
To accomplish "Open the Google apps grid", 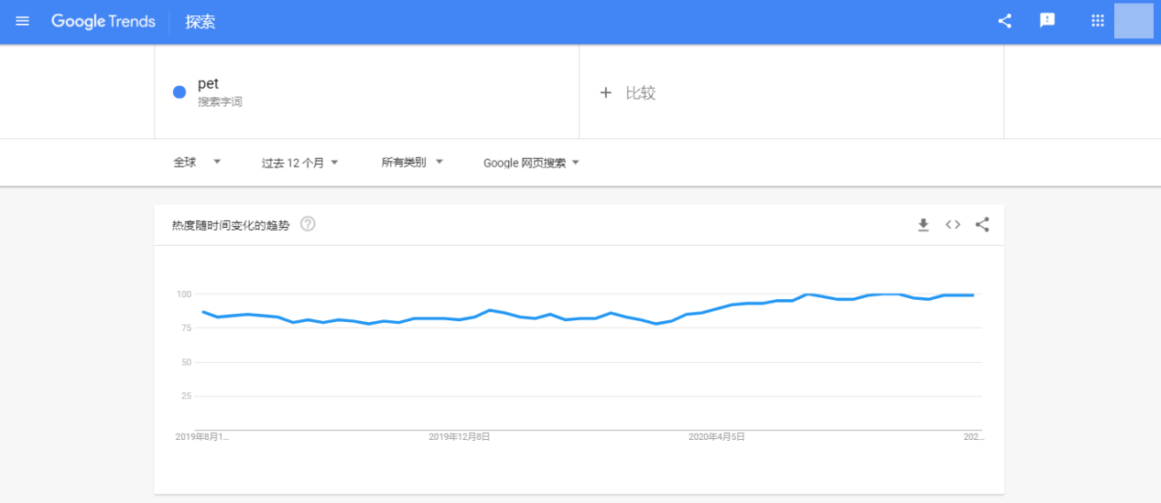I will (1098, 20).
